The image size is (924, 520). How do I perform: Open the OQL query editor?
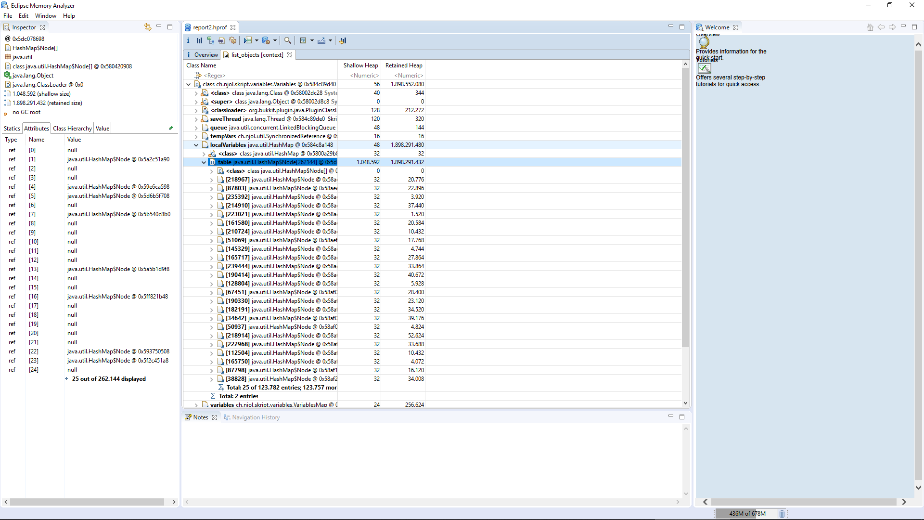221,40
